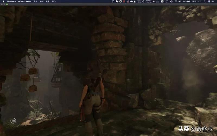Open the Shadow of the Tomb Raider menu
This screenshot has height=136, width=217.
point(19,1)
